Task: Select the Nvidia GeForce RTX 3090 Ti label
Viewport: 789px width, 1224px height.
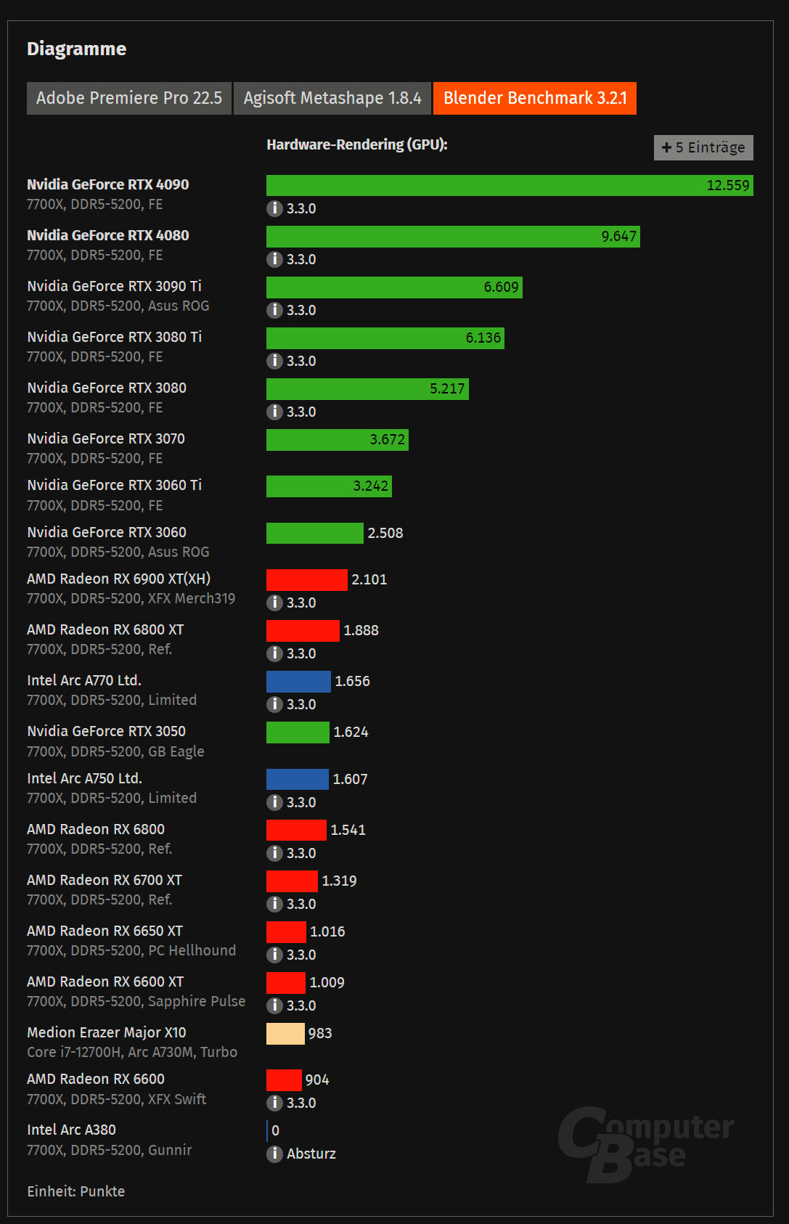Action: click(x=114, y=286)
